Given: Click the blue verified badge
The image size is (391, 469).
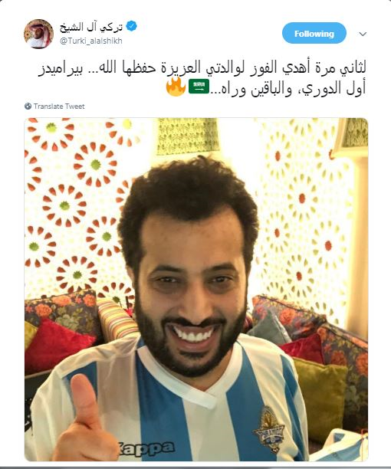Looking at the screenshot, I should point(131,26).
